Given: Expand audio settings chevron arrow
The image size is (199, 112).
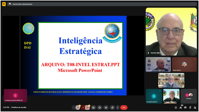Looking at the screenshot, I should click(x=83, y=107).
